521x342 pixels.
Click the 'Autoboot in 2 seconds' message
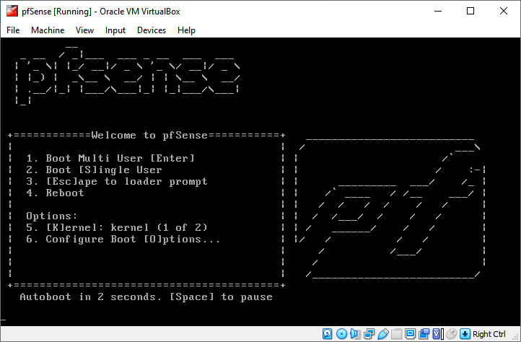click(146, 297)
